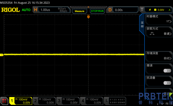Expand 获取方式 acquisition mode 普通 option

(x=159, y=32)
